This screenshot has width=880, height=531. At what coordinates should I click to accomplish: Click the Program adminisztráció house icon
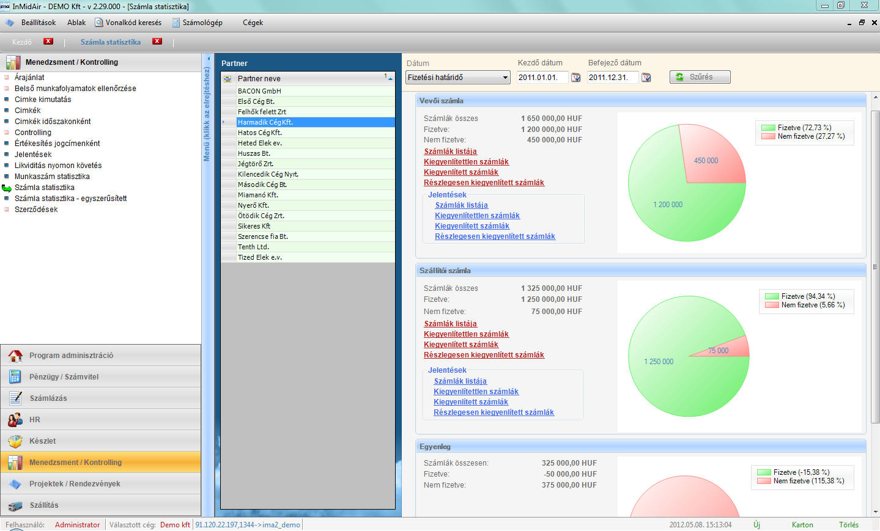tap(15, 356)
